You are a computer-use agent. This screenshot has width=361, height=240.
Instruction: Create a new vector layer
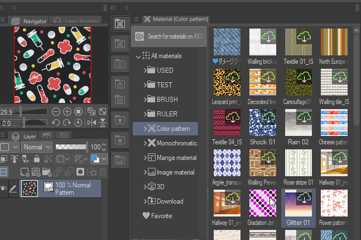click(x=36, y=172)
